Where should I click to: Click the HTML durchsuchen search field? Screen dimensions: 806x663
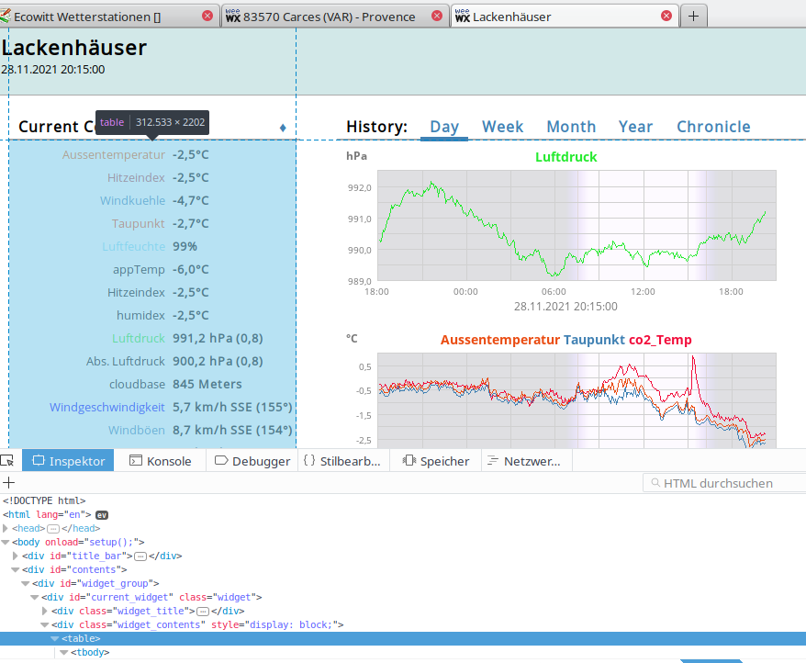pyautogui.click(x=725, y=483)
